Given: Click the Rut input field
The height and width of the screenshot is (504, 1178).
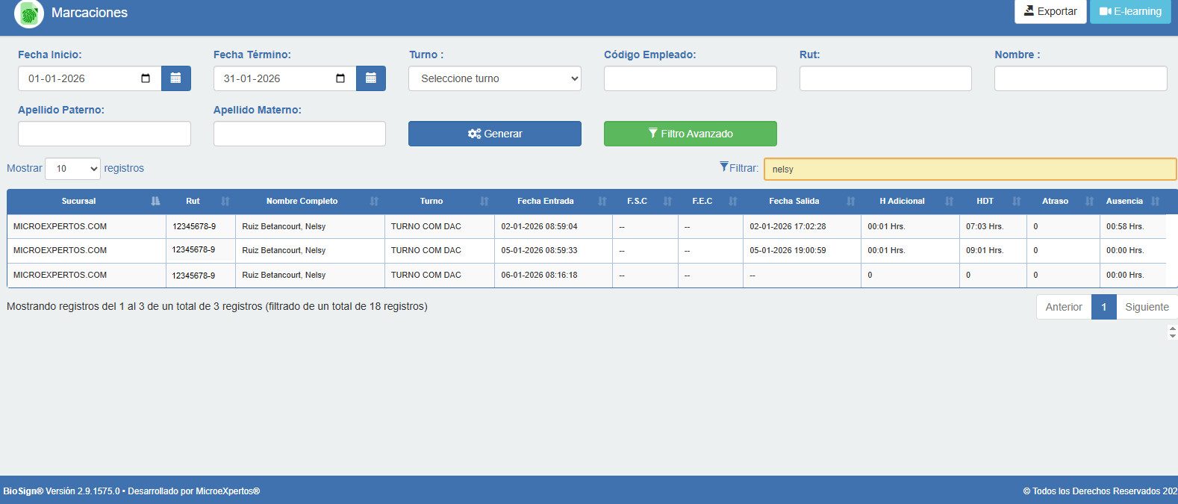Looking at the screenshot, I should (x=885, y=78).
